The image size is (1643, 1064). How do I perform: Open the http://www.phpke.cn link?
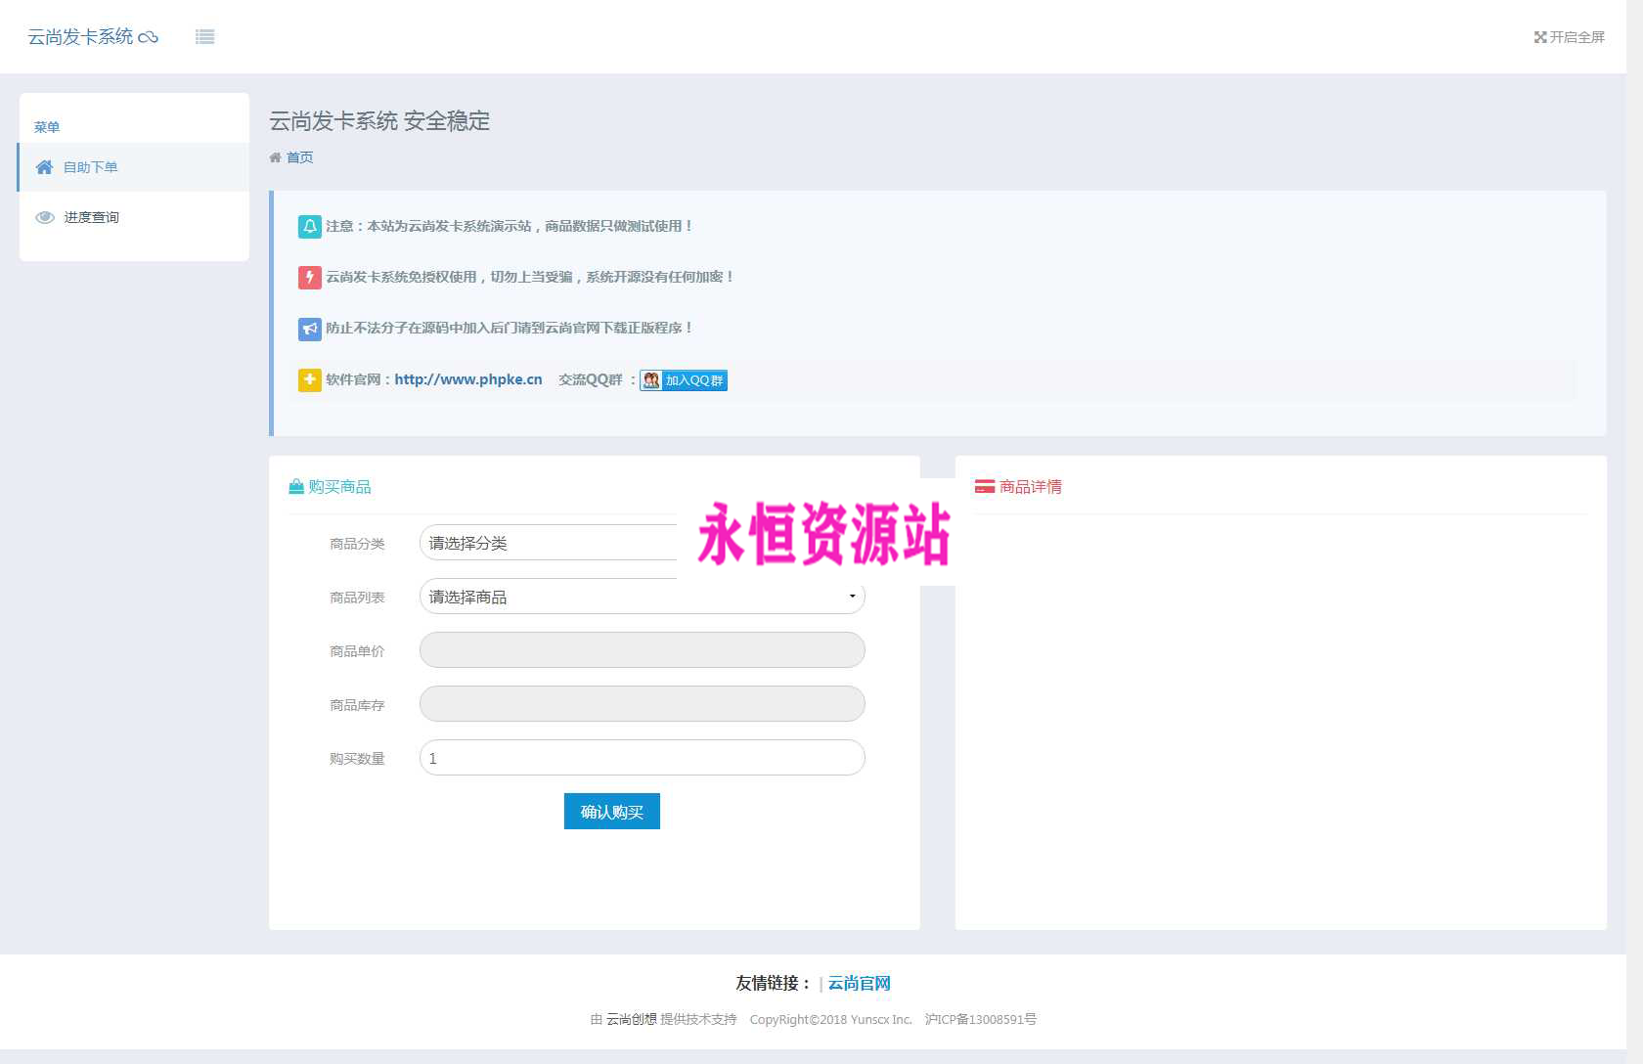467,379
